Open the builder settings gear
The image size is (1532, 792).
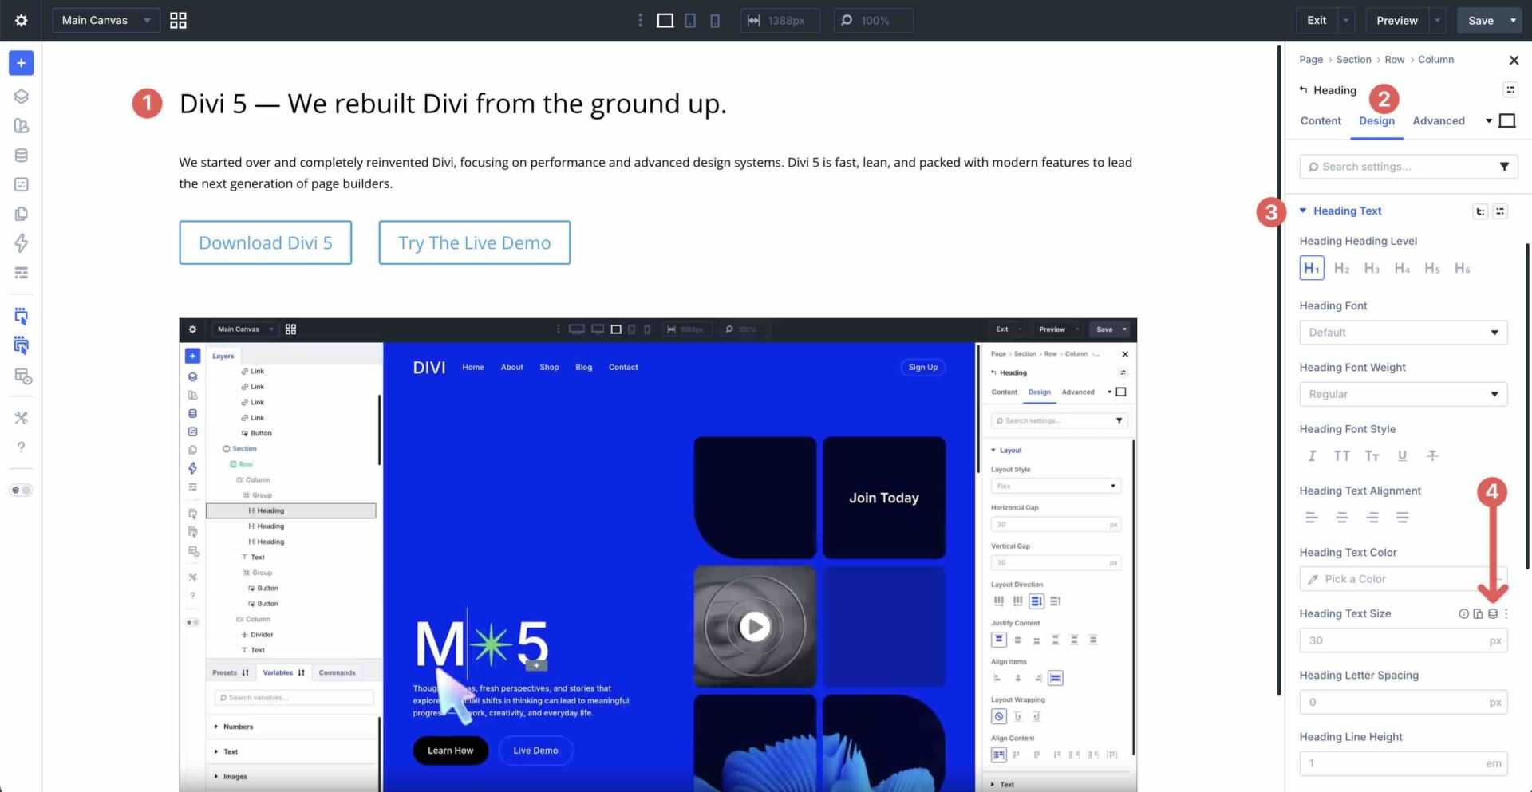coord(22,20)
